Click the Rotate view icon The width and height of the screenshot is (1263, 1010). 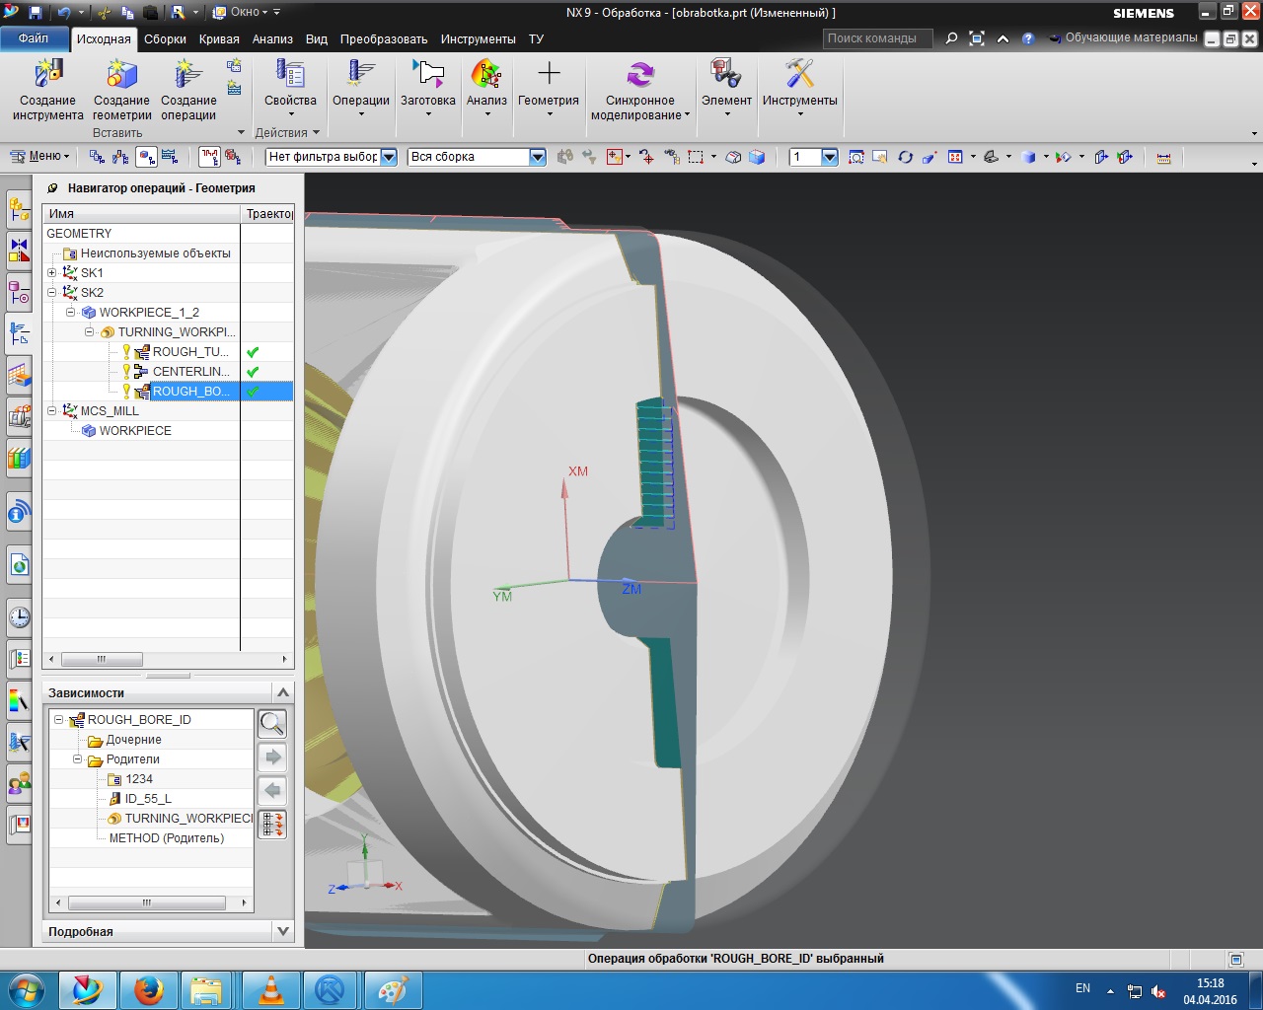click(905, 157)
